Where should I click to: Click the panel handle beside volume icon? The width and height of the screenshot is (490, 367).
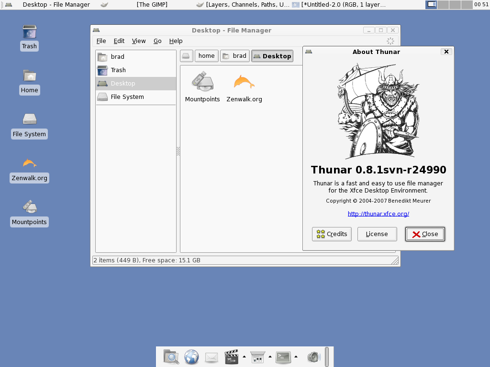point(327,356)
